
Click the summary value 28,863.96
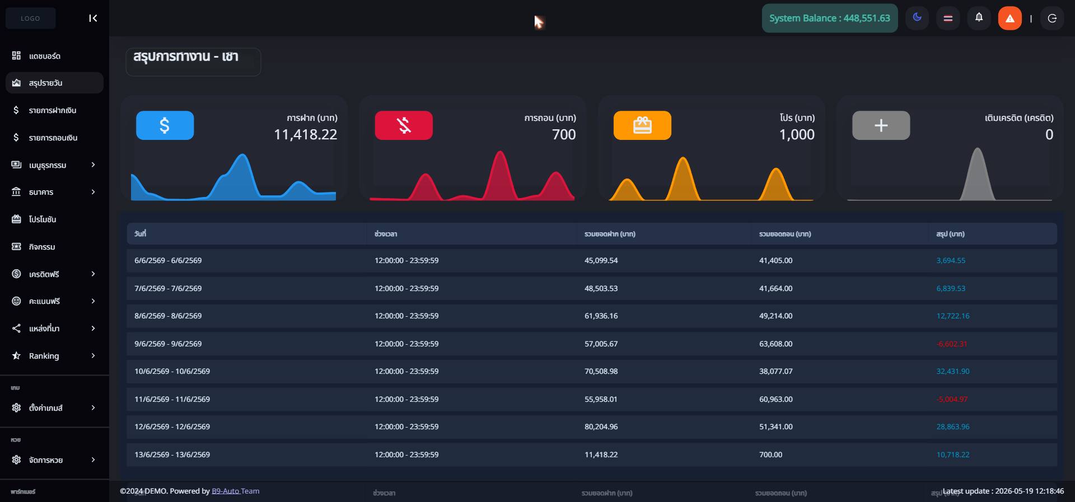click(x=953, y=427)
